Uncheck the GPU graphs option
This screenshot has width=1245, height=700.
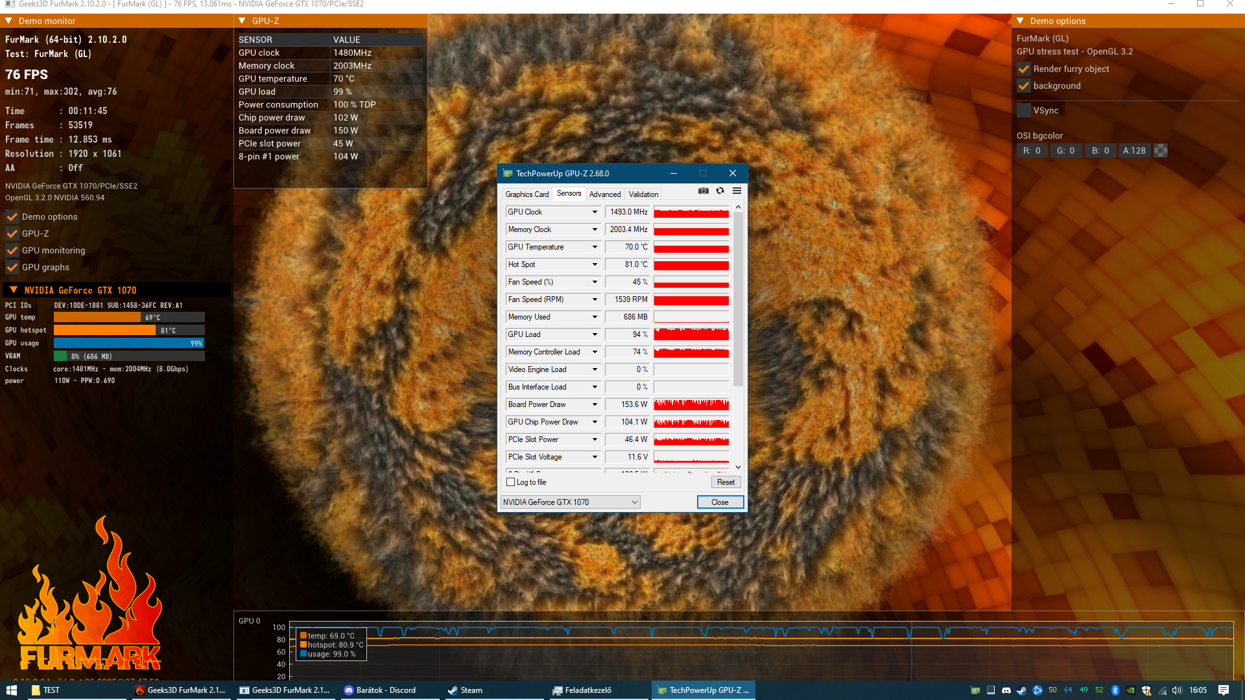[x=12, y=267]
